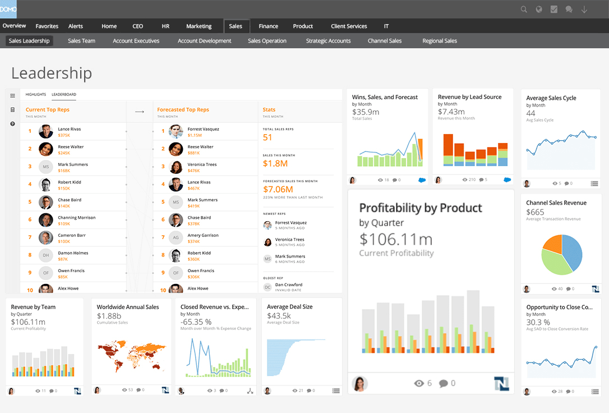Click NetSuite icon on Profitability by Product card

tap(501, 383)
